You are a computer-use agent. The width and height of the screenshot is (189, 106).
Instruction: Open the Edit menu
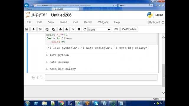click(40, 22)
